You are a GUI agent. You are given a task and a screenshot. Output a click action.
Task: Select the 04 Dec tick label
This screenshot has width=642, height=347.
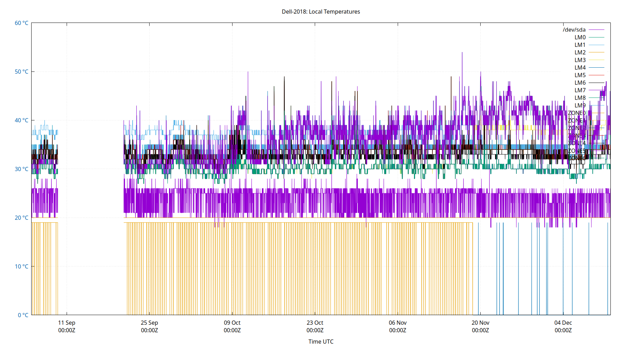(x=563, y=322)
